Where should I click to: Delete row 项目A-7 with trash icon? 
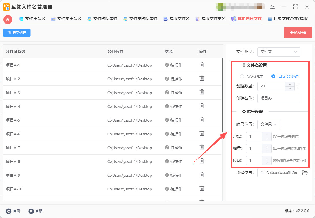click(202, 147)
